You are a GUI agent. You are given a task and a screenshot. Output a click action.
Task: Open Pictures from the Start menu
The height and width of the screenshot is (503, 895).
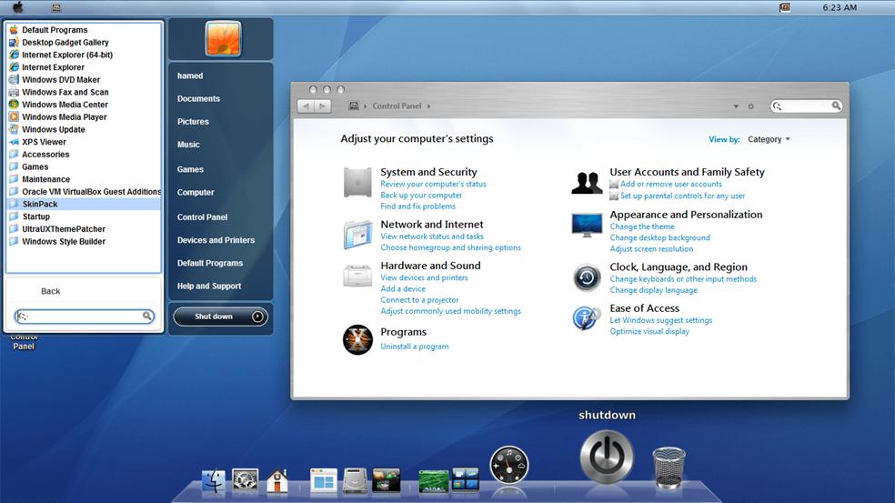click(x=193, y=122)
